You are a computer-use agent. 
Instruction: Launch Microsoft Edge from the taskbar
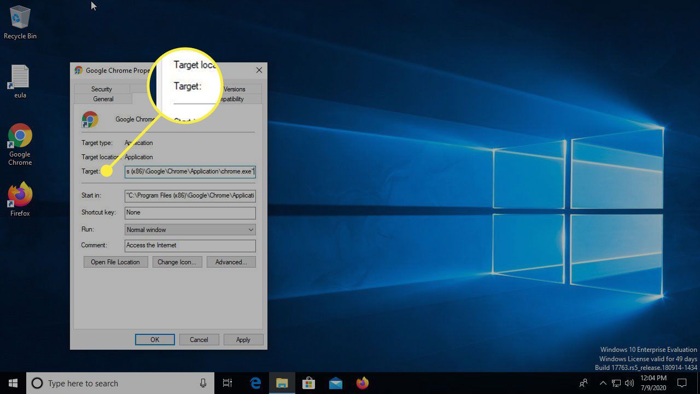click(255, 383)
